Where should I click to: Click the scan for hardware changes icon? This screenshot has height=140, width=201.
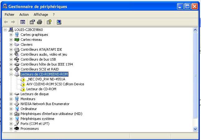point(59,22)
